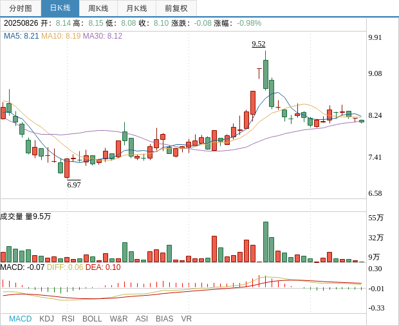Click the MA30: 8.12 legend
Screen dimensions: 399x326
tap(102, 36)
